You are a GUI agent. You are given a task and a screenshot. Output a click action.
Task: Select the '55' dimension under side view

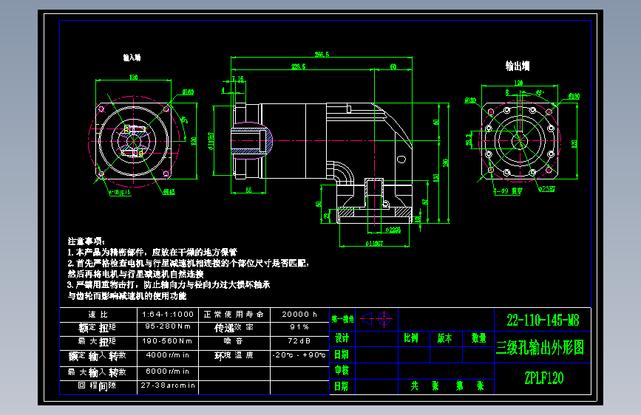click(x=248, y=191)
